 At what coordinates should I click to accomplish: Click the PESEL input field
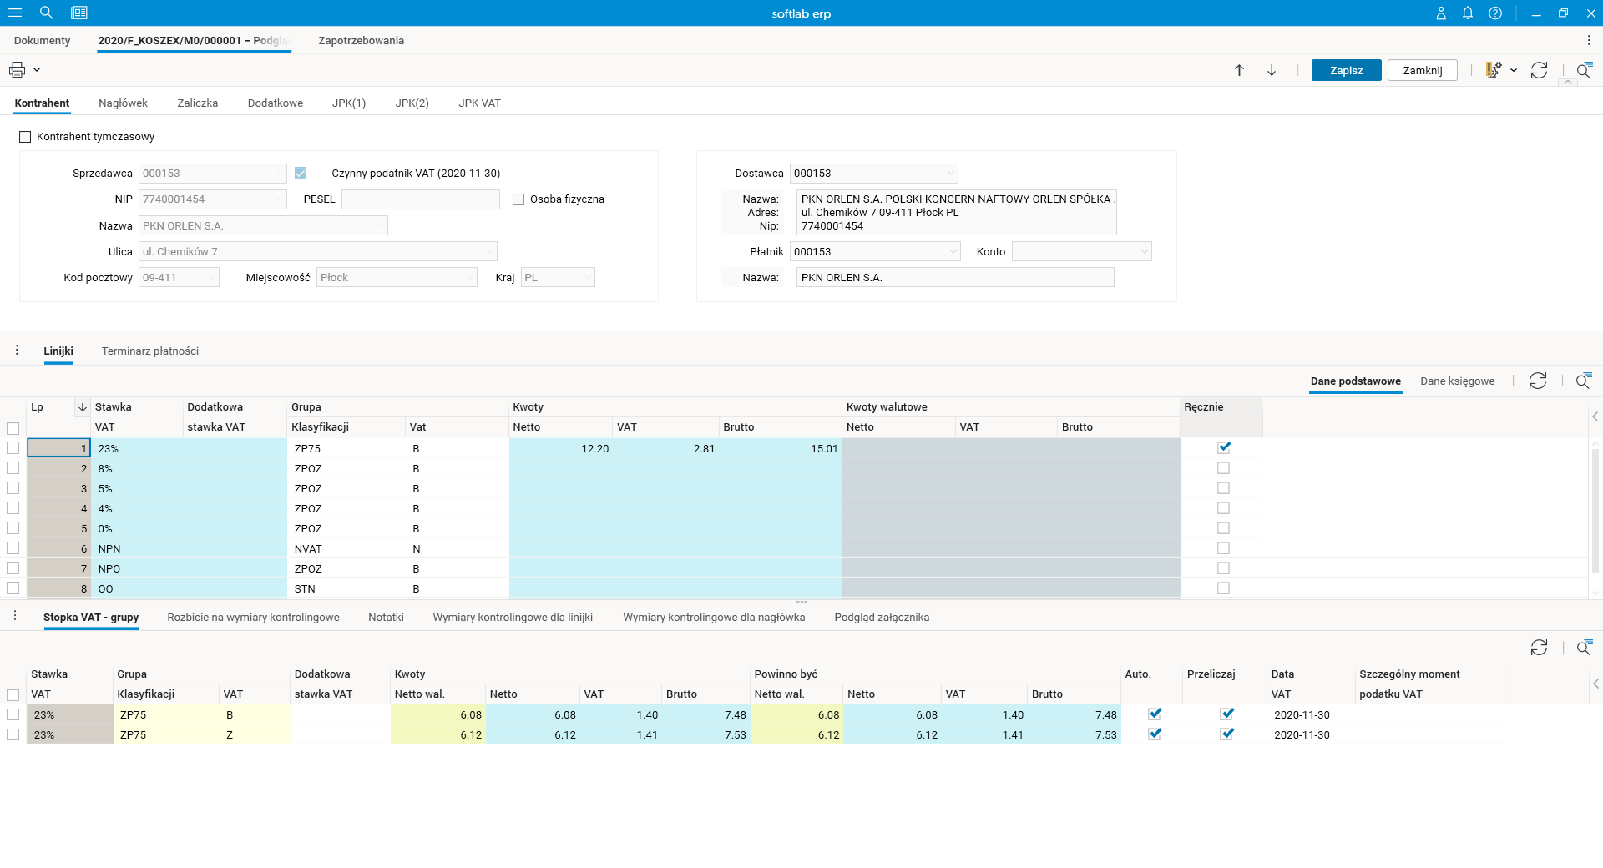pos(421,199)
